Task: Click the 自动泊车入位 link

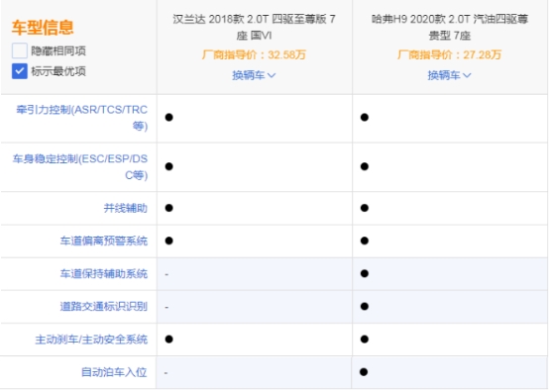Action: [x=114, y=372]
